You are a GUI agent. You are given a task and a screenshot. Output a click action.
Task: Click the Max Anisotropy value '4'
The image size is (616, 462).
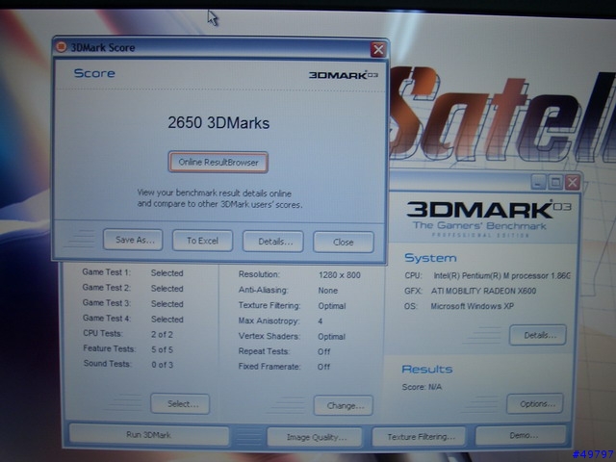(x=321, y=321)
